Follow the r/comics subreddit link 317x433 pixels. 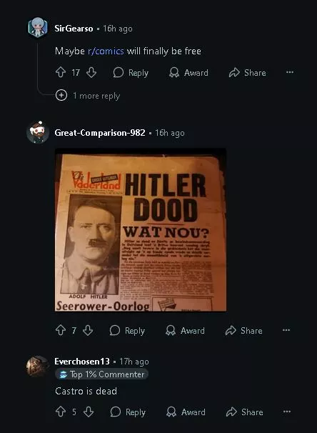click(x=106, y=51)
